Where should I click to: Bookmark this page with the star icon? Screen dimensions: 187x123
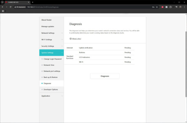[x=157, y=7]
